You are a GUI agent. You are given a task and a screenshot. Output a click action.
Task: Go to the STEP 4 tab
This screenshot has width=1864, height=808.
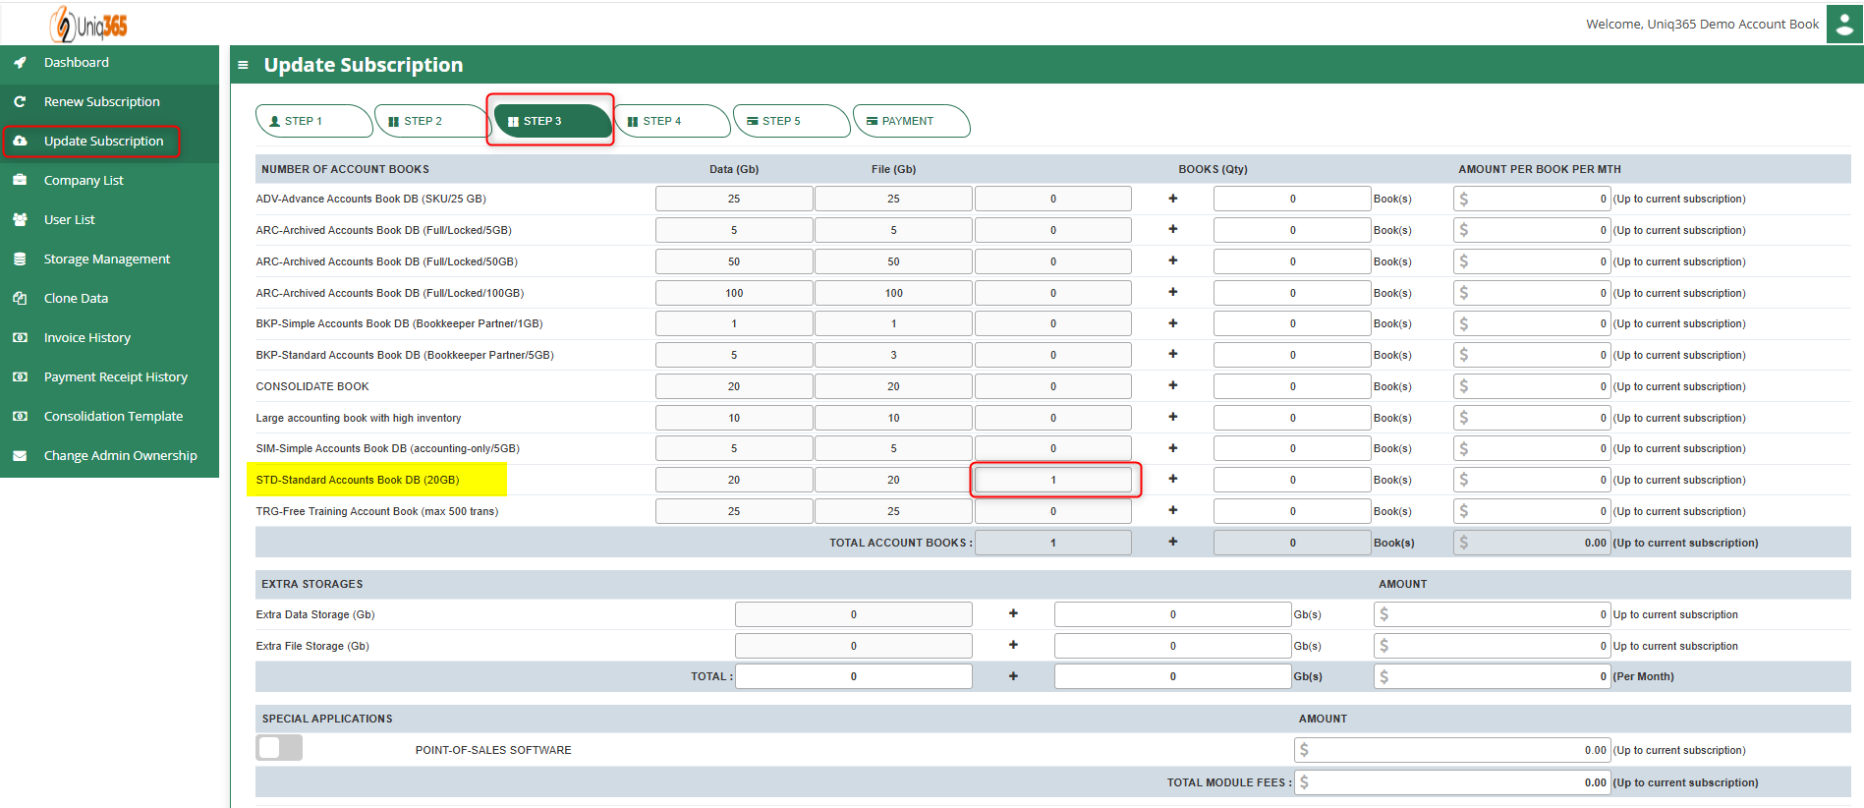pyautogui.click(x=671, y=121)
